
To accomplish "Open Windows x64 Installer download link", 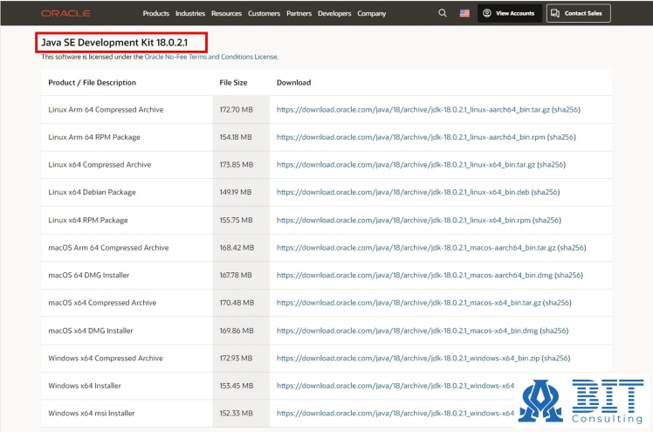I will pyautogui.click(x=395, y=386).
